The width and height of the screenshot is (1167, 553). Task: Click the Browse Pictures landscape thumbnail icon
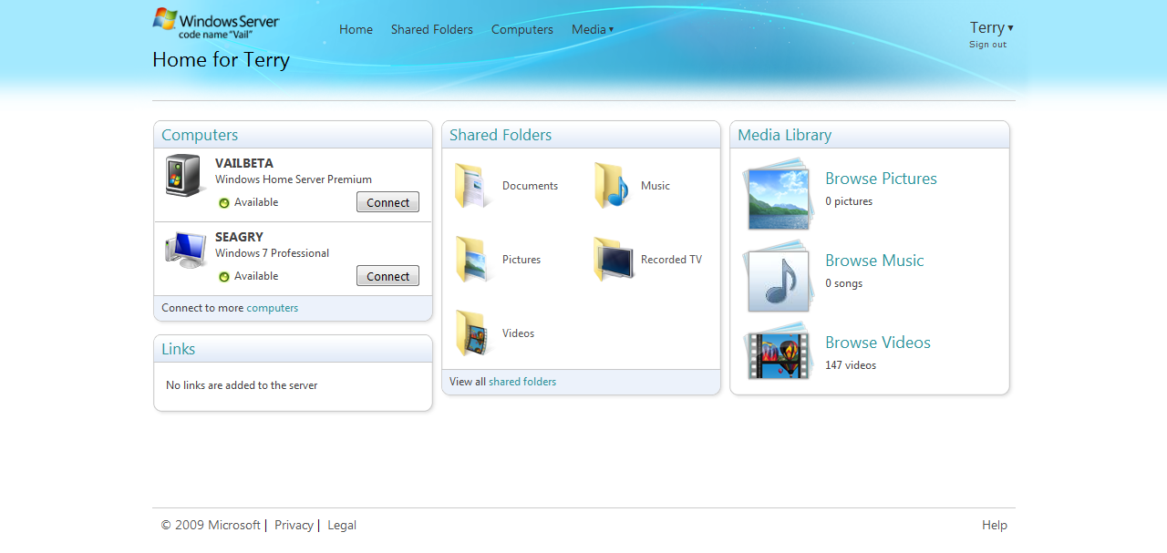tap(778, 194)
